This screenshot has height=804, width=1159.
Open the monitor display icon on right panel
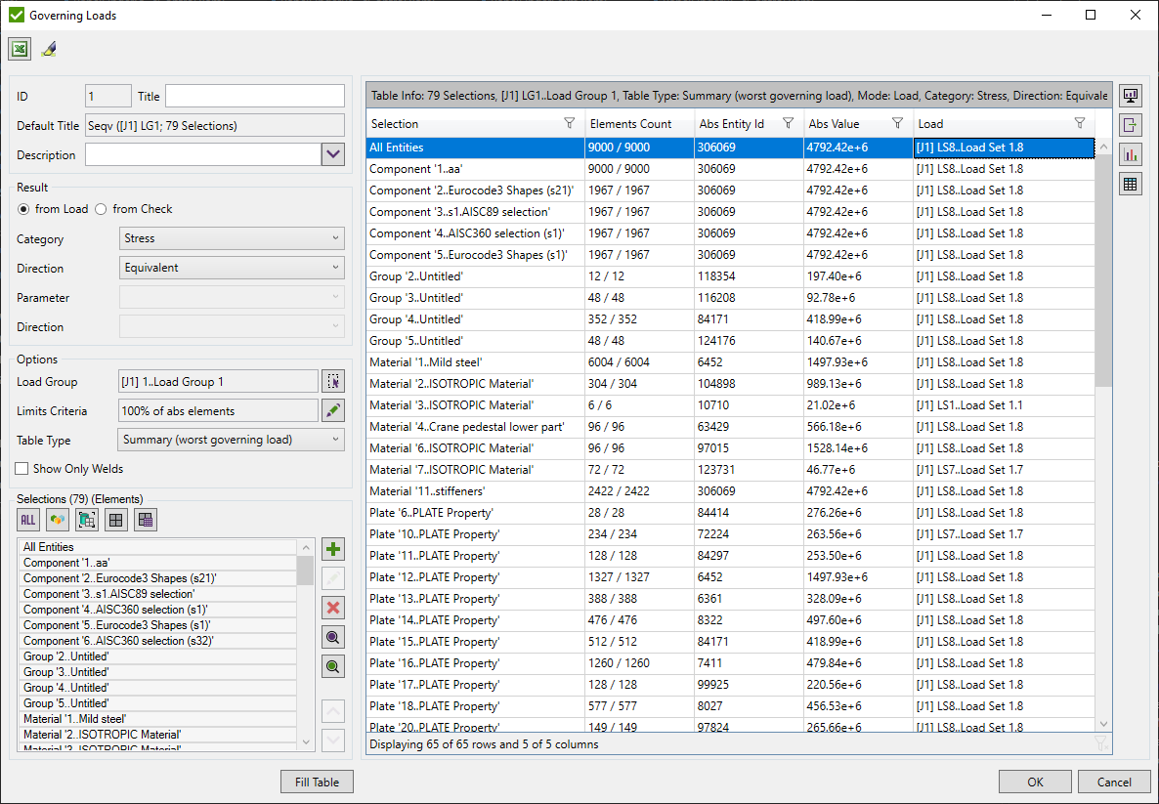point(1130,95)
